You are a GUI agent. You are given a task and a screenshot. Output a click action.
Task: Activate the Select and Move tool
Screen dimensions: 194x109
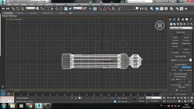point(57,9)
